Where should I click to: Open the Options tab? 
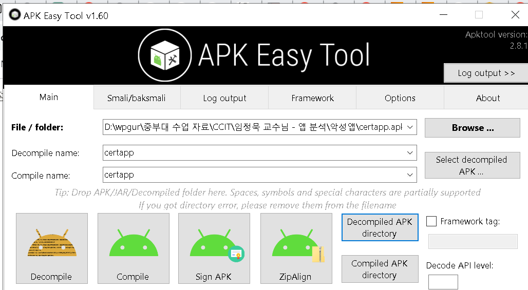(x=400, y=98)
